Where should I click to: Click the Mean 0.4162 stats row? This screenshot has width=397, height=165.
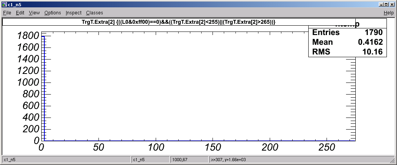[347, 42]
